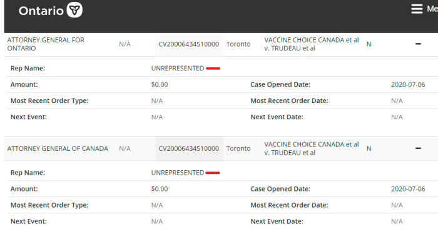The height and width of the screenshot is (232, 438).
Task: Click second Case Opened Date value 2020-07-06
Action: pyautogui.click(x=408, y=189)
